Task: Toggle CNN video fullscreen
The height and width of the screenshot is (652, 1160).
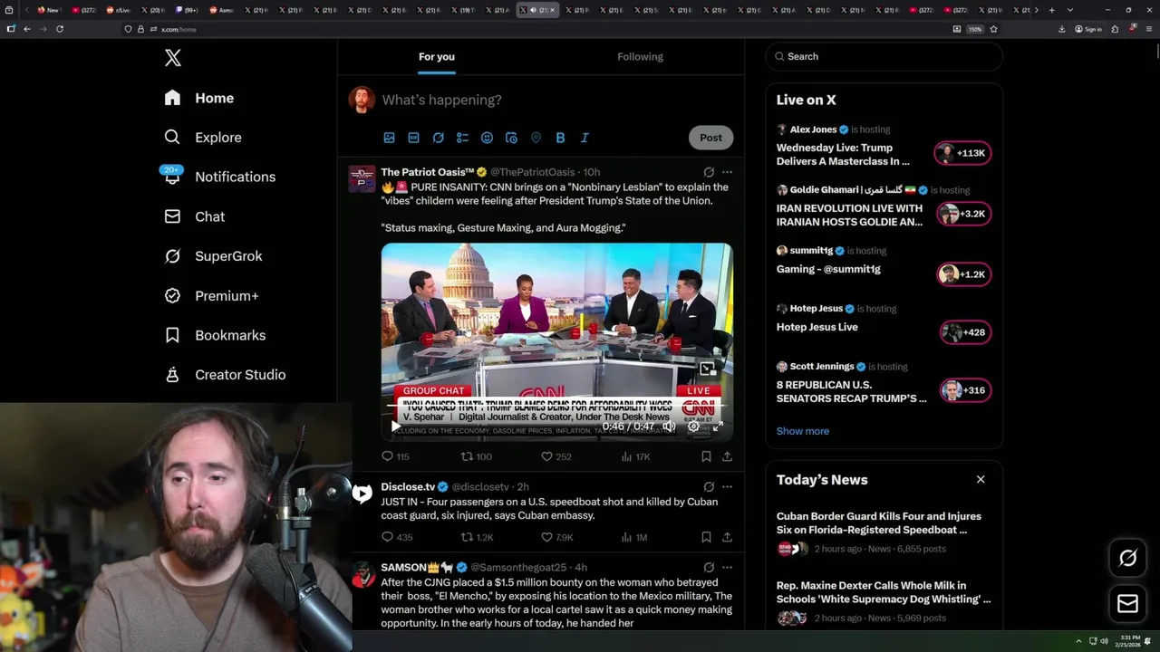Action: coord(718,427)
